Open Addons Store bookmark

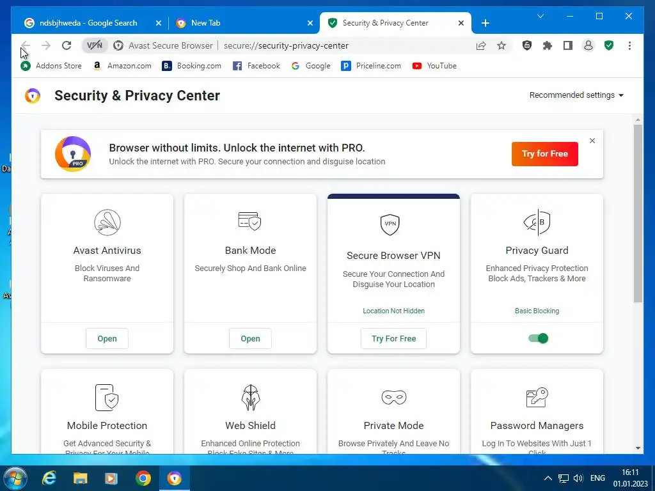51,66
